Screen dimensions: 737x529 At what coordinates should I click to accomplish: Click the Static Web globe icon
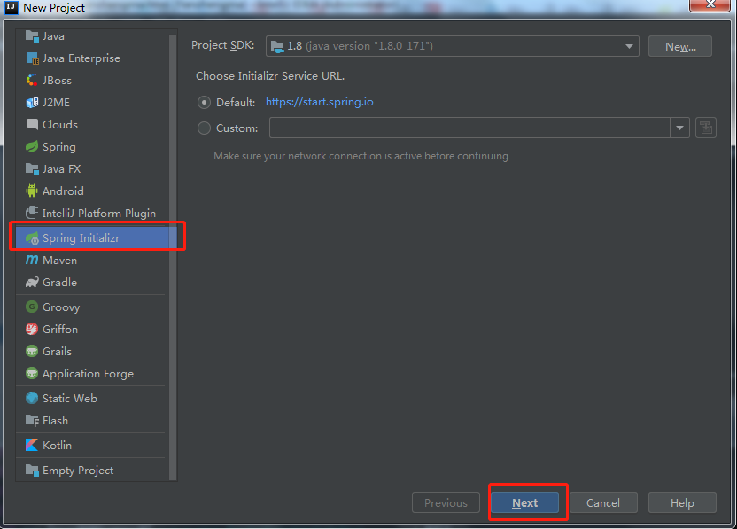(32, 398)
